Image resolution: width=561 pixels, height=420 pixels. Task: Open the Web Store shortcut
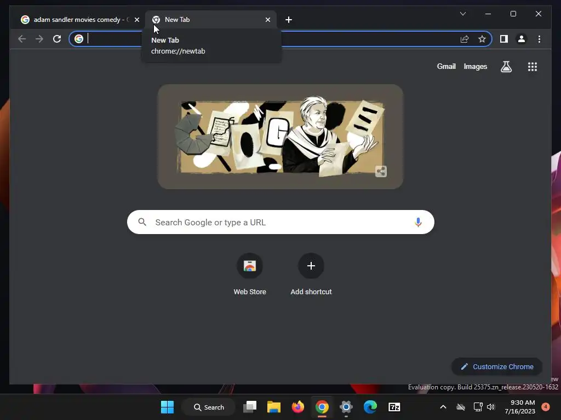pos(250,275)
